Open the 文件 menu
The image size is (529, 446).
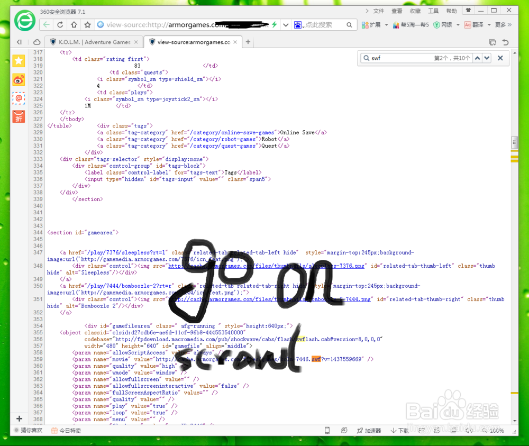(x=379, y=11)
